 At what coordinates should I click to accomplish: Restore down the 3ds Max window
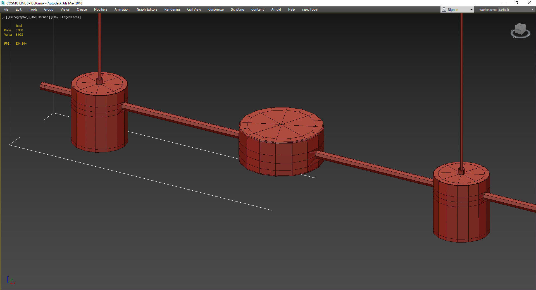[x=516, y=3]
